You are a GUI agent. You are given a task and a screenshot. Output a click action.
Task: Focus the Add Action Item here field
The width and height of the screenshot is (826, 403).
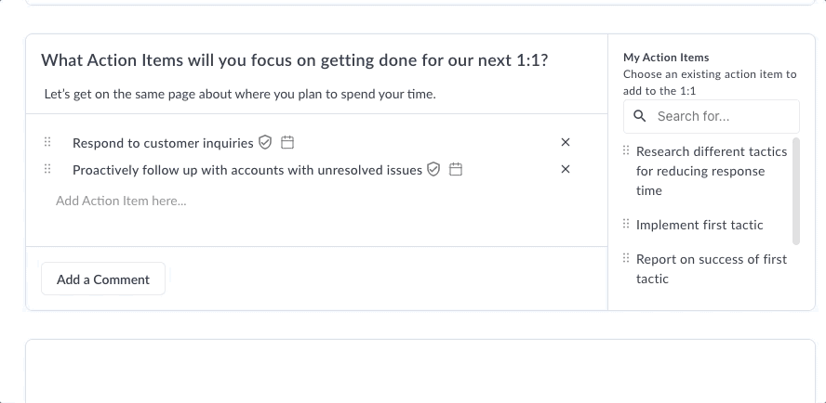click(x=316, y=201)
